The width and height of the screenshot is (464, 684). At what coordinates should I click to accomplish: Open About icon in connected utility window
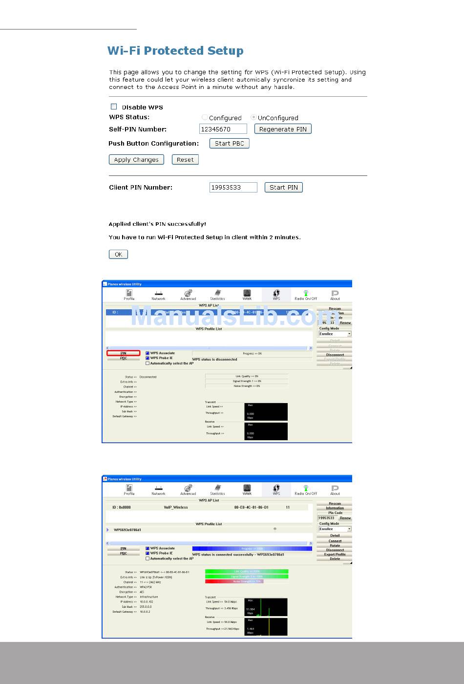coord(335,490)
